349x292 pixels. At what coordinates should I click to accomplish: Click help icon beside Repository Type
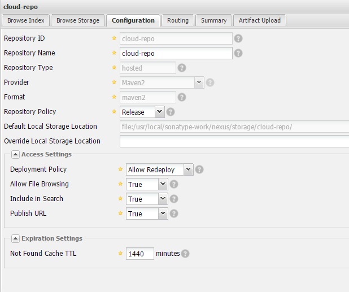tap(182, 68)
